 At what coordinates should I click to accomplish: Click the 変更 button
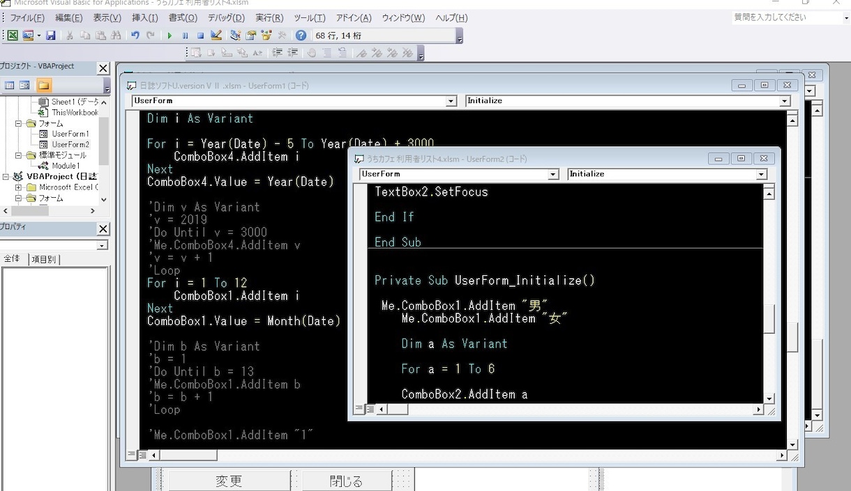pyautogui.click(x=228, y=481)
